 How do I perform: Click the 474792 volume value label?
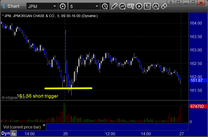198,106
